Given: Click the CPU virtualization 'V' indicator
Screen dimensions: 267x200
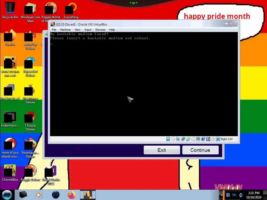Looking at the screenshot, I should click(x=208, y=139).
